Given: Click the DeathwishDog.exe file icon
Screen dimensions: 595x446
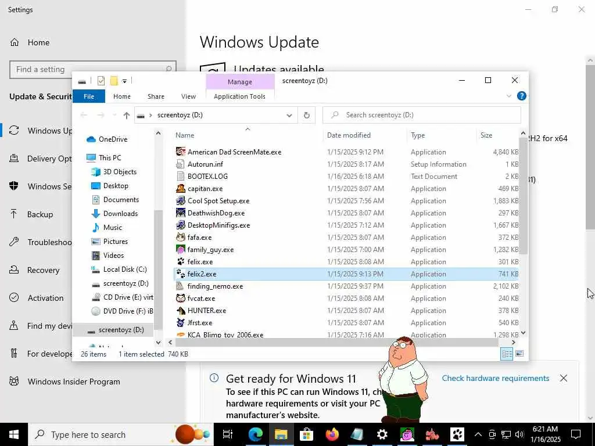Looking at the screenshot, I should 181,213.
